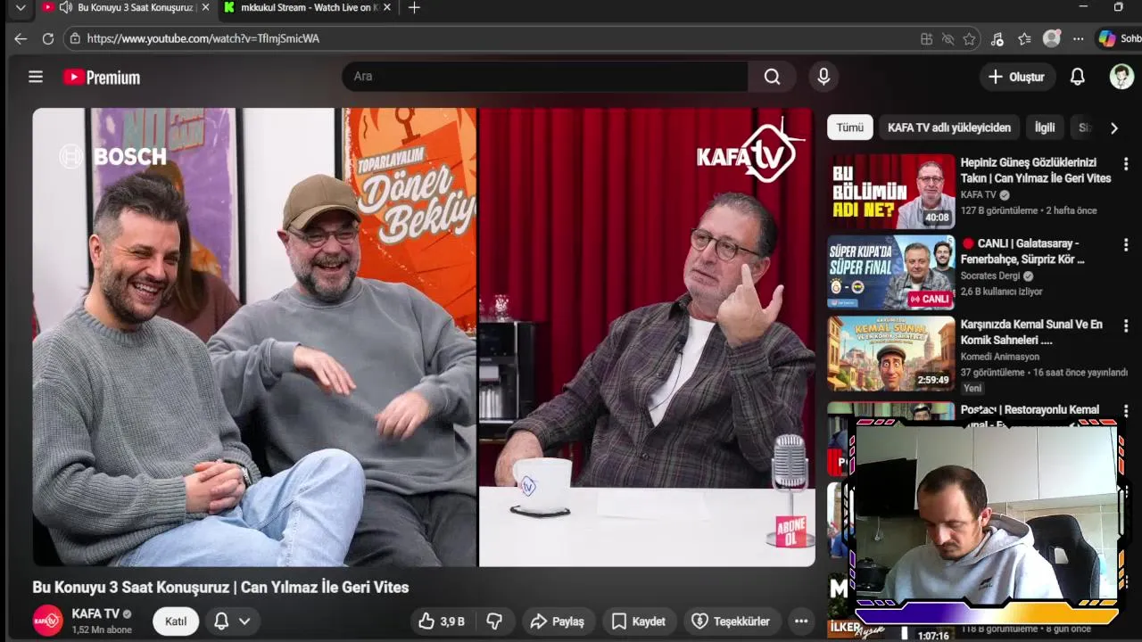
Task: Open browser settings and more menu
Action: [x=1079, y=39]
